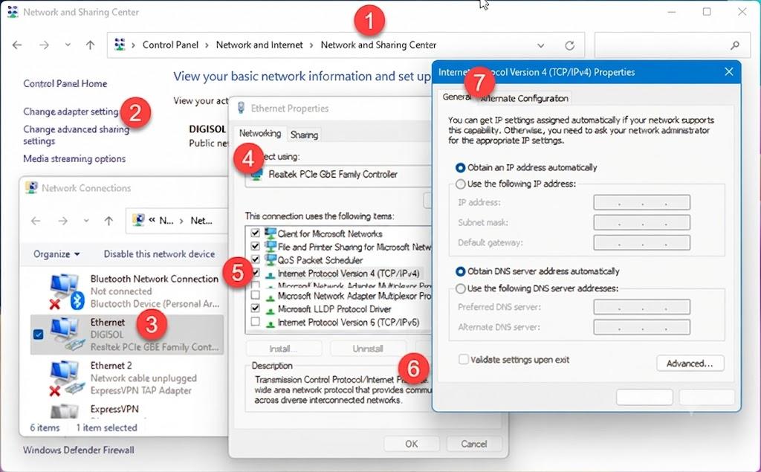
Task: Select ExpressVPN adapter icon
Action: (x=65, y=412)
